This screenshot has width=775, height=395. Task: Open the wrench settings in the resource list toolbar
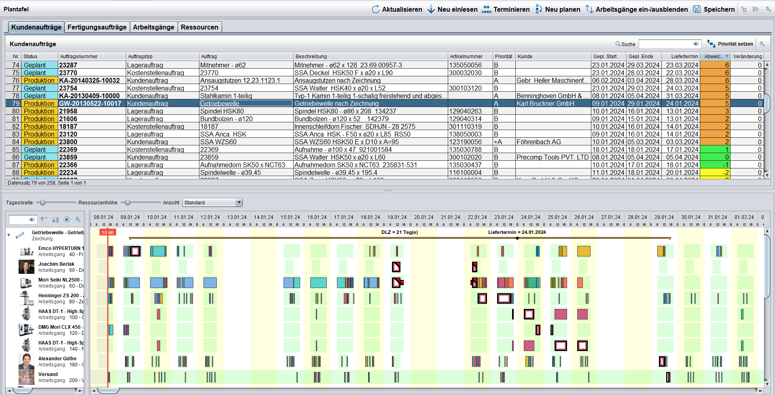click(x=78, y=219)
